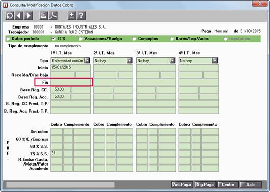The height and width of the screenshot is (192, 270).
Task: Click Empresa code 00001
Action: coord(39,27)
